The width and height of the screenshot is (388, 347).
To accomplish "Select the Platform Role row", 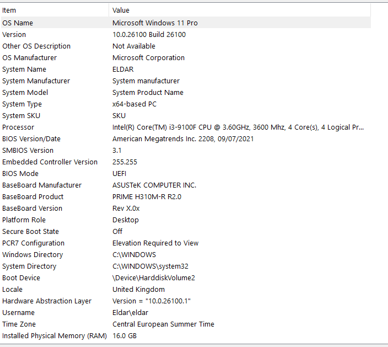I will pyautogui.click(x=186, y=220).
